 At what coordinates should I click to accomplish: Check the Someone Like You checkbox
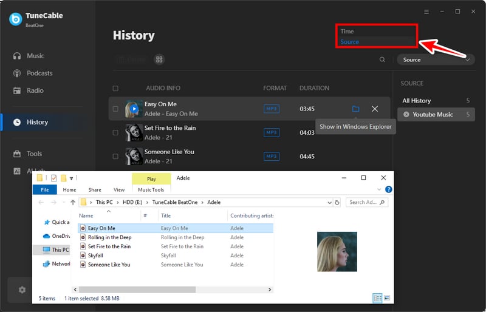pos(115,157)
